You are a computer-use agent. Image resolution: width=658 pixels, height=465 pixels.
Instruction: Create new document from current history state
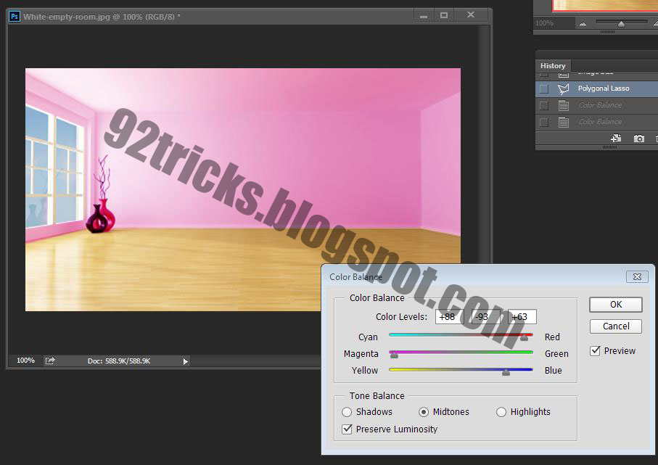click(615, 138)
